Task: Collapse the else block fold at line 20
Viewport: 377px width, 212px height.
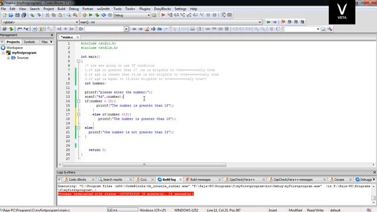Action: (78, 128)
